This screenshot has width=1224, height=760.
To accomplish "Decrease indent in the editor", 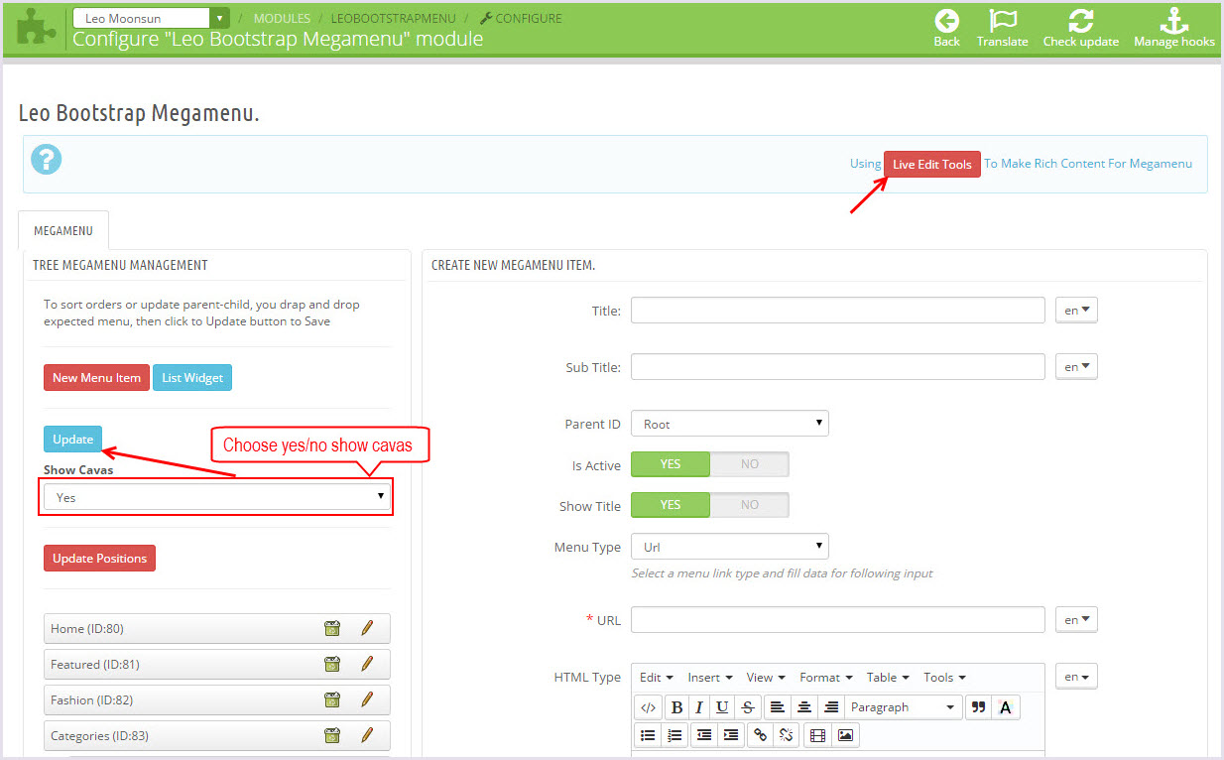I will [x=704, y=735].
